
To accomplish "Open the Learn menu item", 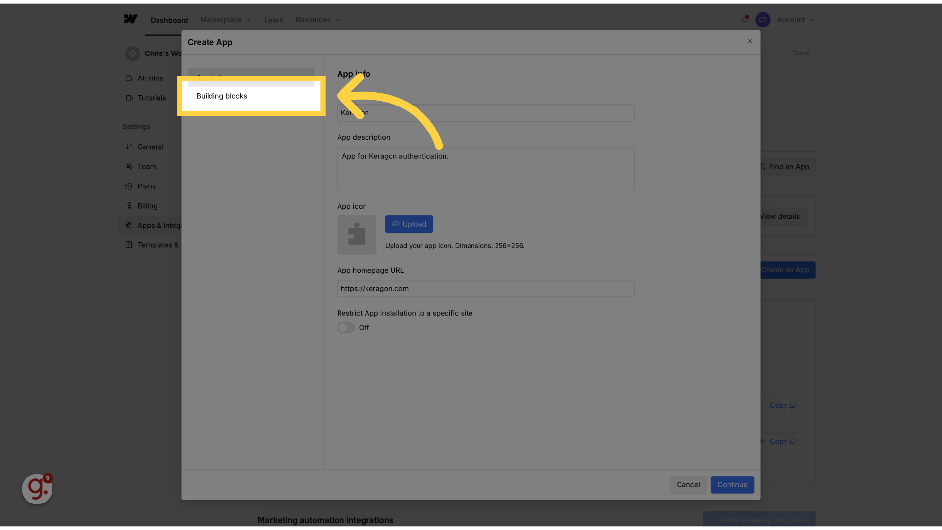I will pyautogui.click(x=274, y=20).
